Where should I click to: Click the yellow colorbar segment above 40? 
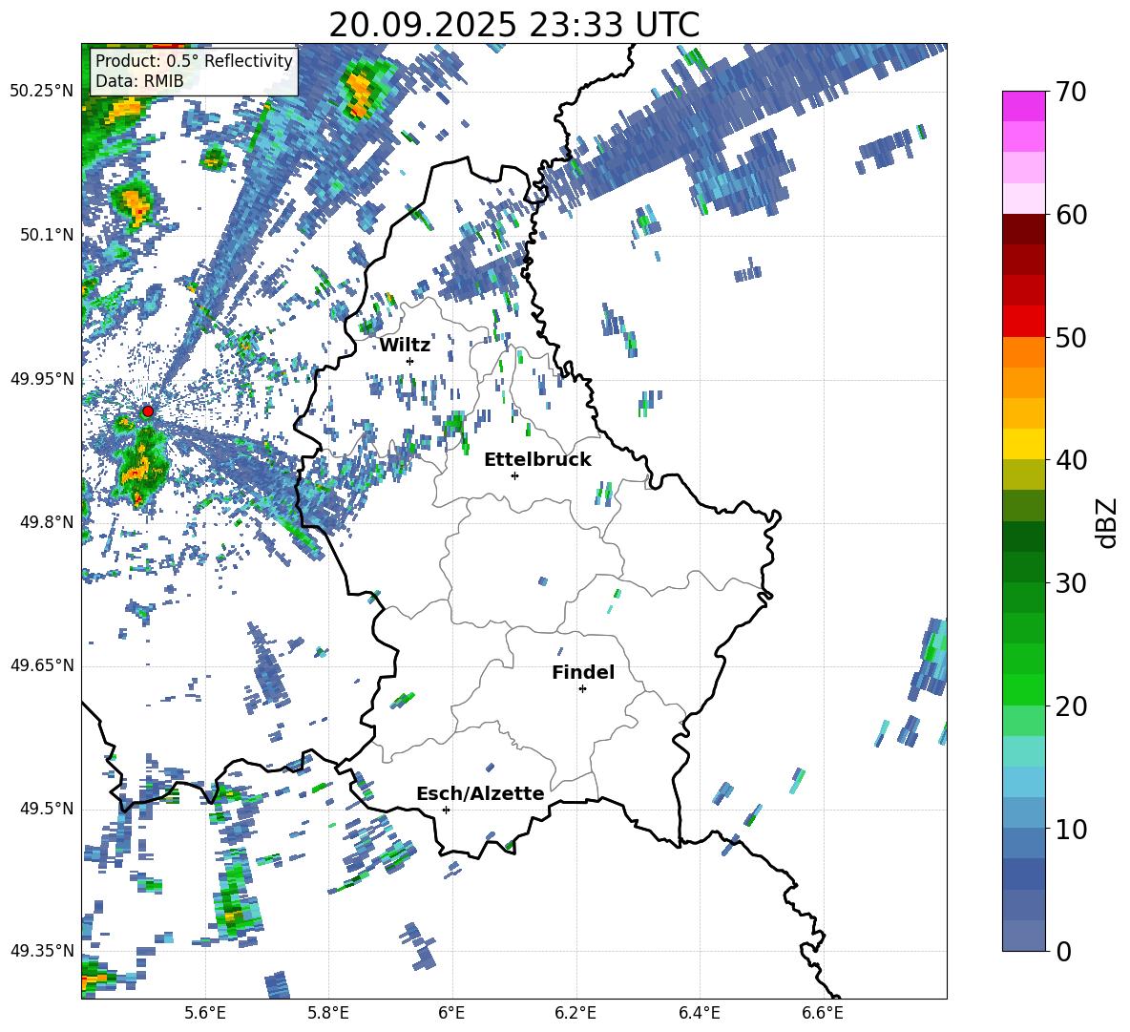[x=1023, y=444]
